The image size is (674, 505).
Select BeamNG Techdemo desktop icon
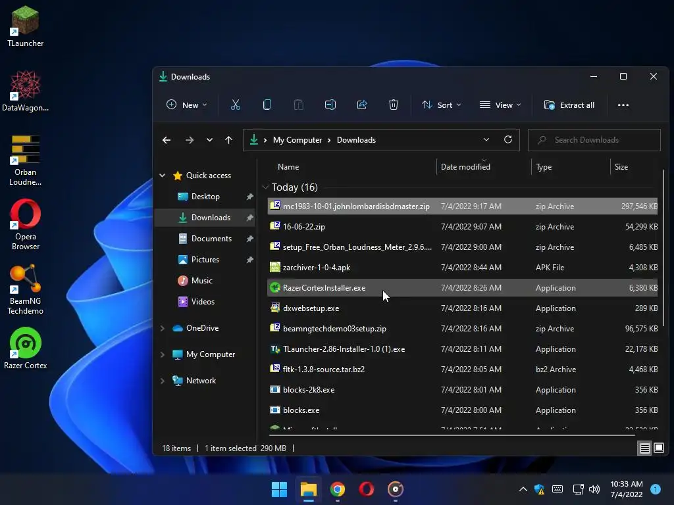(x=26, y=289)
